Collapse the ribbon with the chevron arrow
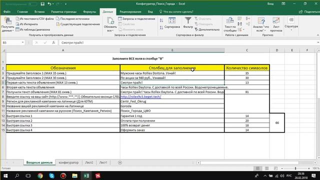This screenshot has height=180, width=320. (x=318, y=35)
